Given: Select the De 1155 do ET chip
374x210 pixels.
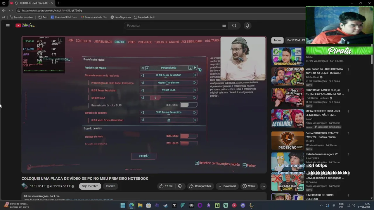Looking at the screenshot, I should (x=296, y=40).
